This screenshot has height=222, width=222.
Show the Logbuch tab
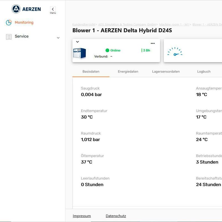(204, 72)
